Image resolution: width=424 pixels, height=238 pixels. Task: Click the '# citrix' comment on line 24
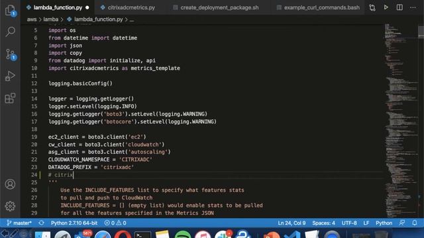pos(60,175)
